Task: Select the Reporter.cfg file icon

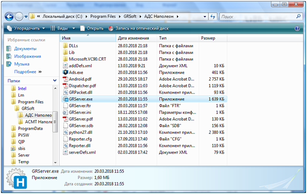Action: coord(65,139)
